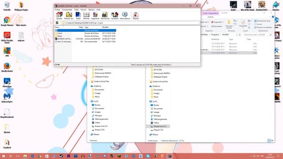Open the Corbeille recycle bin icon
This screenshot has width=283, height=159.
coord(7,6)
